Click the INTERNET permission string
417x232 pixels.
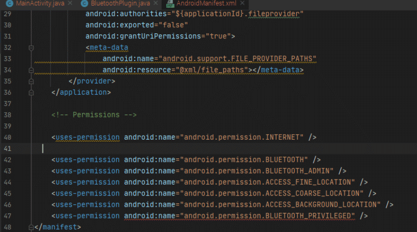coord(242,137)
